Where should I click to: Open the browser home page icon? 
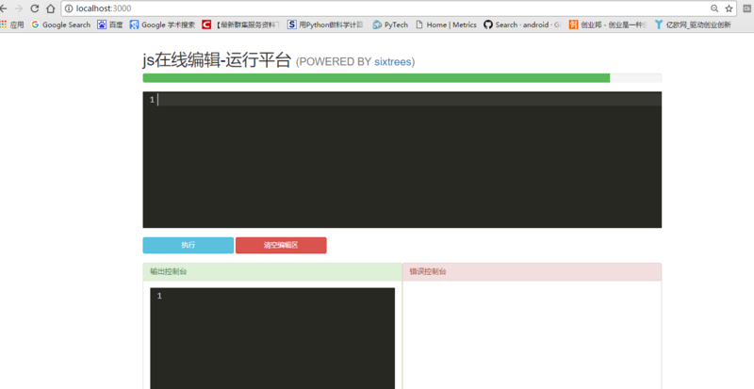51,8
